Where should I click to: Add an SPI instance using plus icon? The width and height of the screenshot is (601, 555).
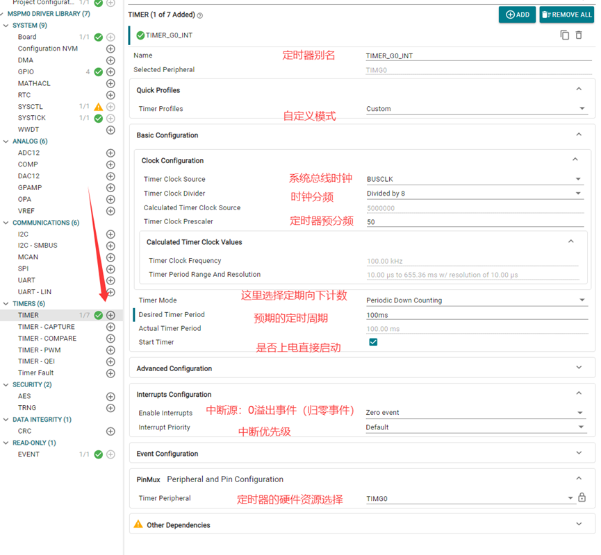click(x=110, y=268)
